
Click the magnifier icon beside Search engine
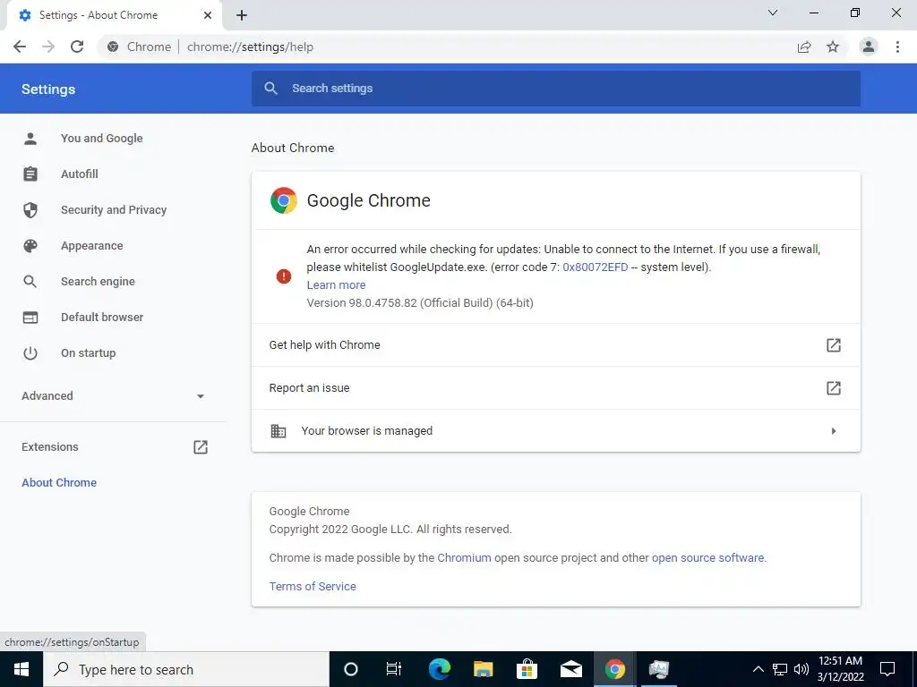coord(30,282)
